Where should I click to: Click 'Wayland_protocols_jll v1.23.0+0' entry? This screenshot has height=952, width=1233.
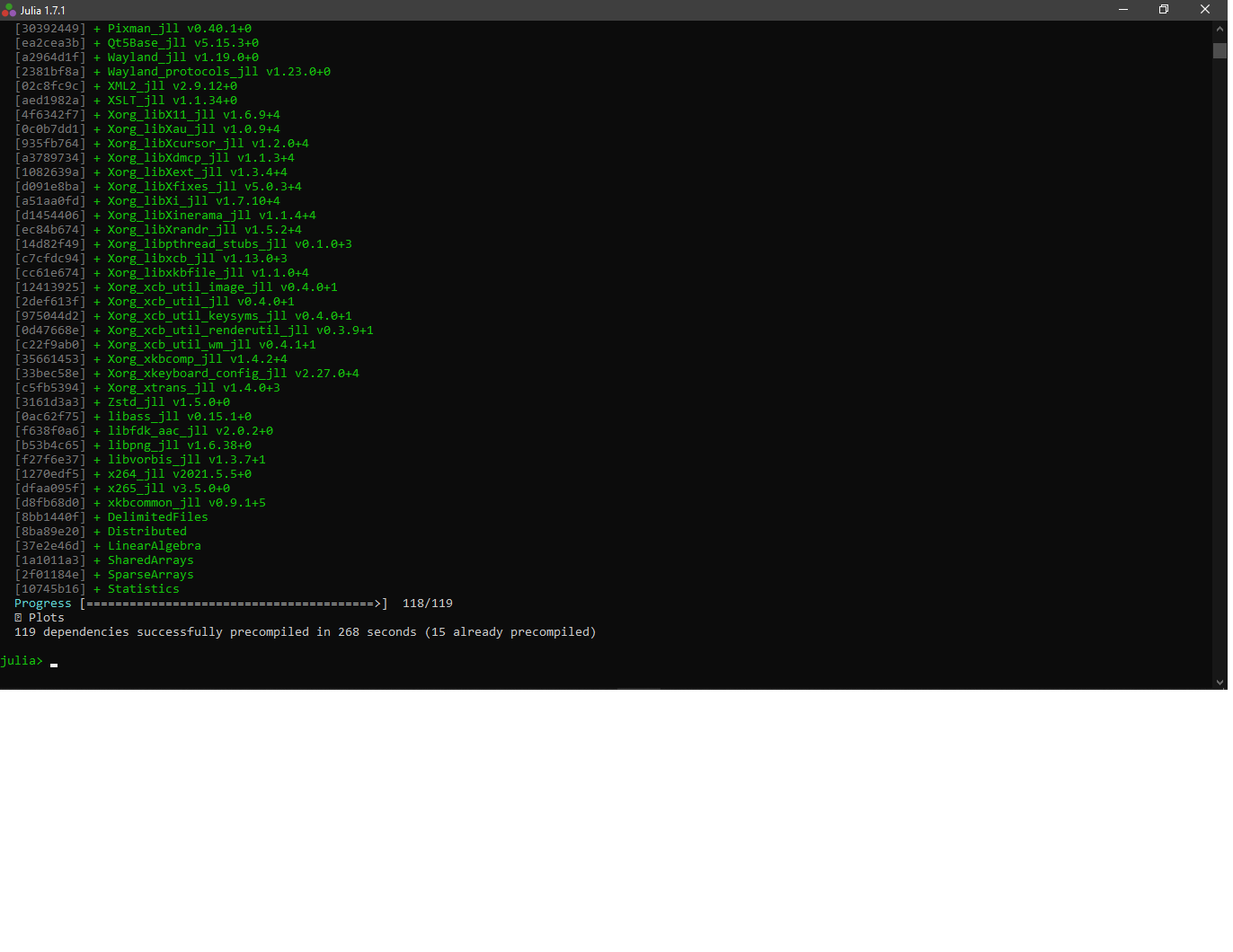(x=219, y=72)
